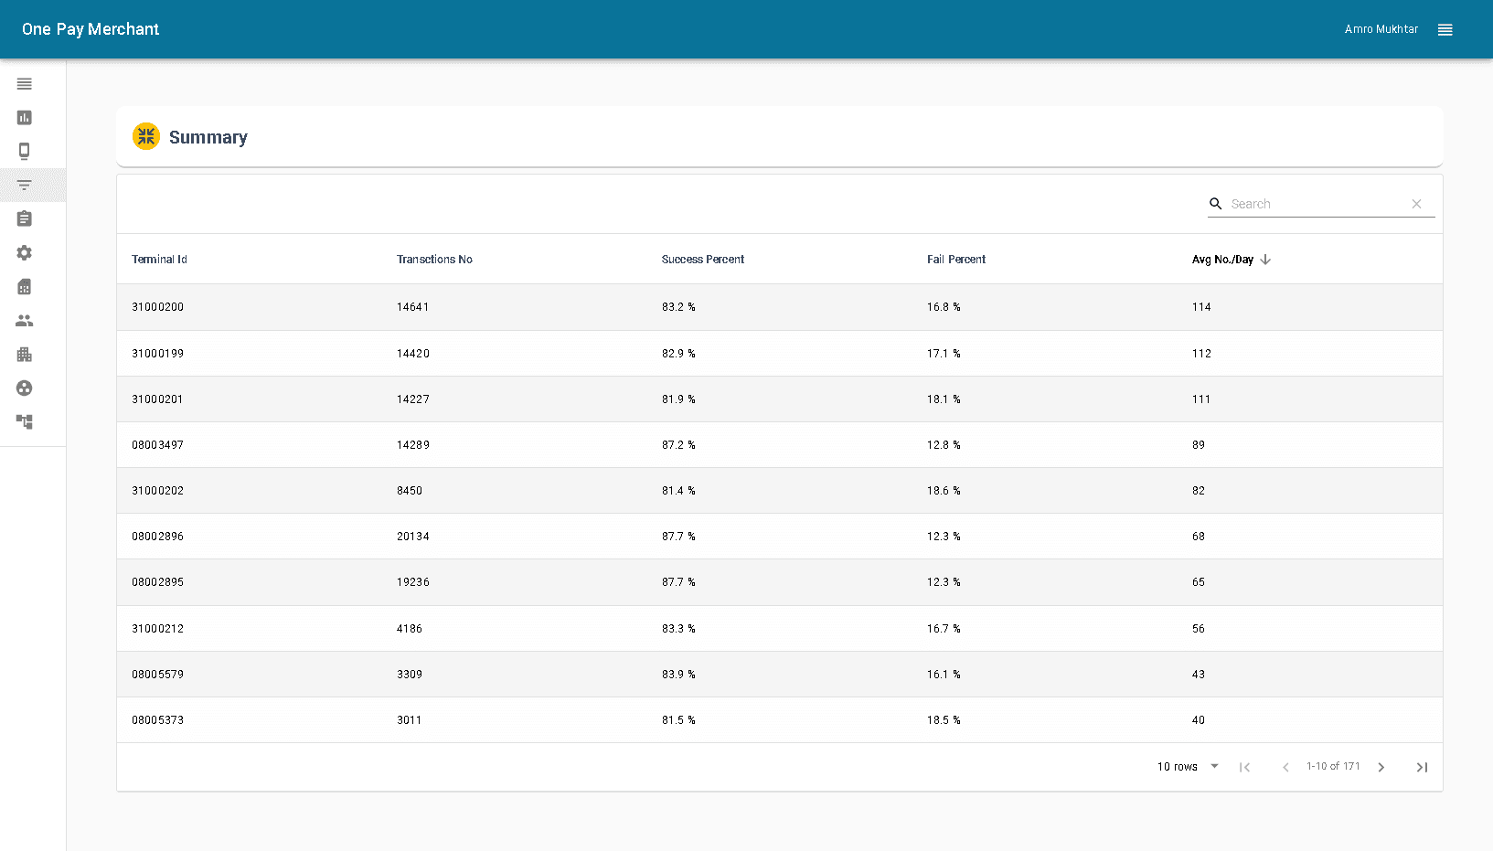
Task: Select the hierarchy icon at sidebar bottom
Action: [x=24, y=421]
